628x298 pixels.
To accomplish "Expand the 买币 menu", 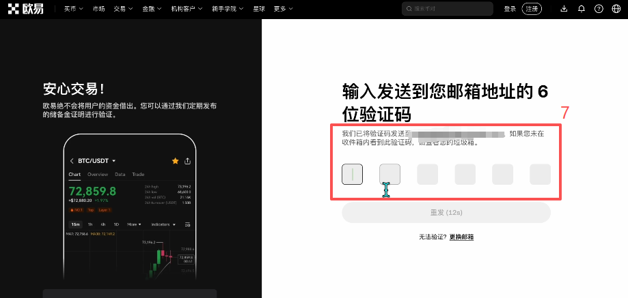I will coord(74,9).
